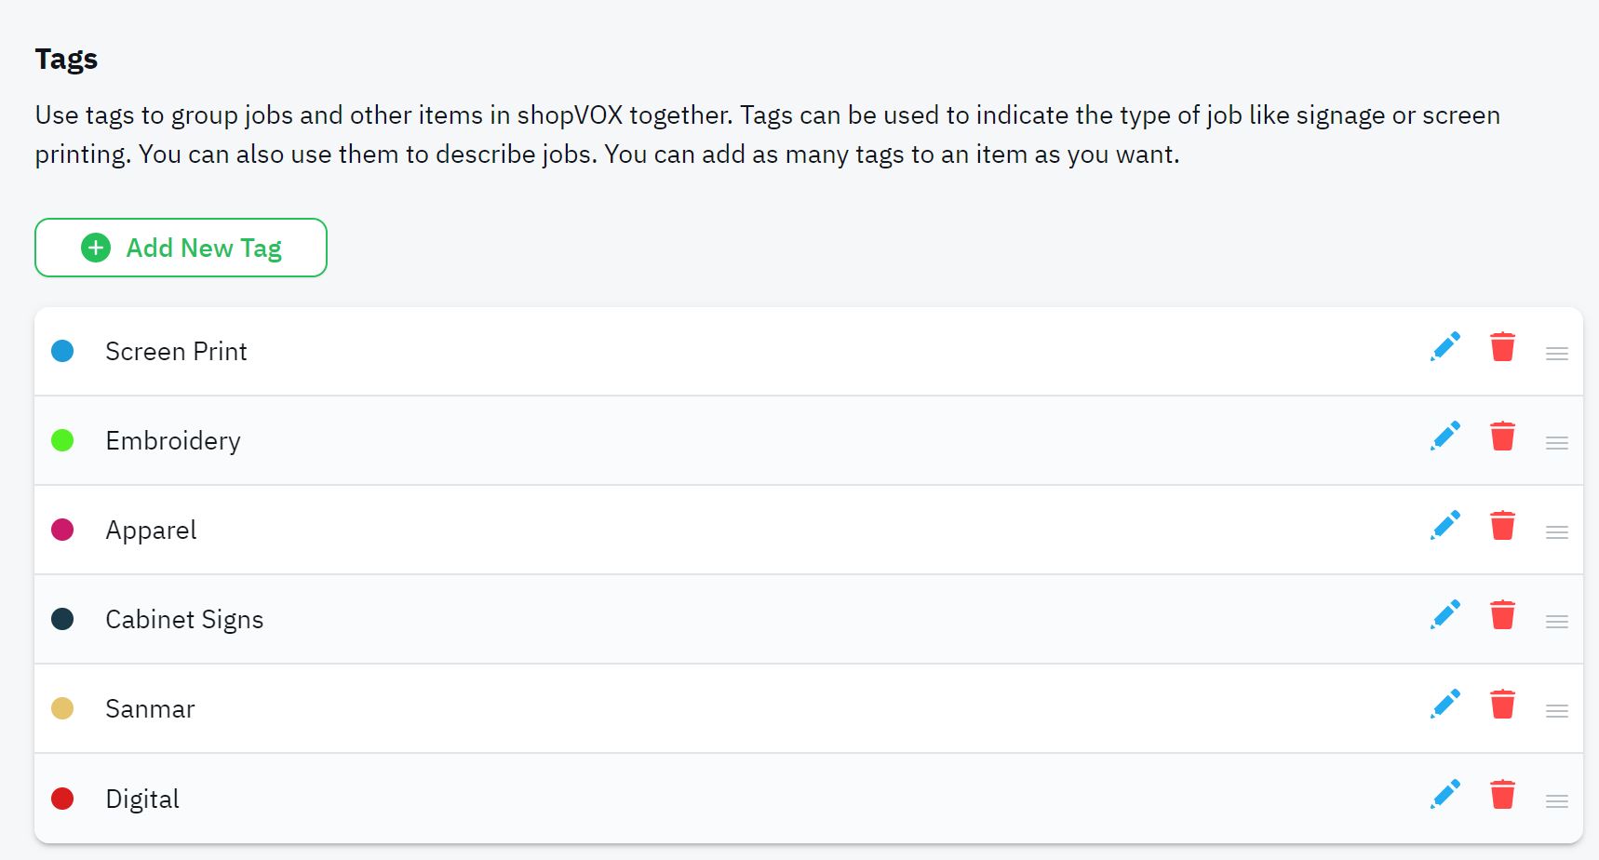Viewport: 1599px width, 860px height.
Task: Delete the Screen Print tag
Action: click(1502, 346)
